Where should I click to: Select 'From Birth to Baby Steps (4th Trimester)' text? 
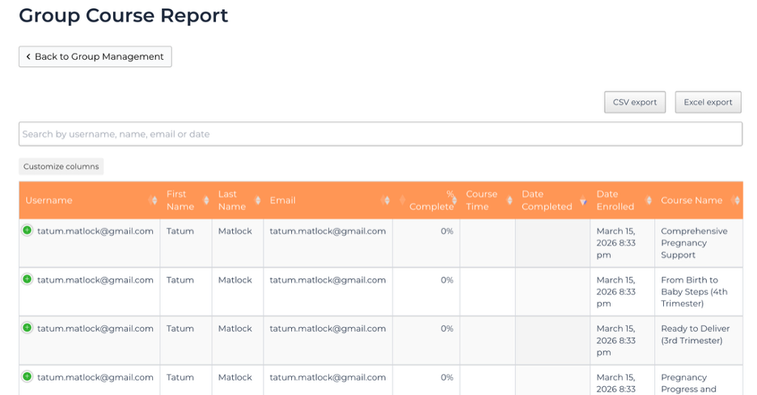pyautogui.click(x=694, y=291)
